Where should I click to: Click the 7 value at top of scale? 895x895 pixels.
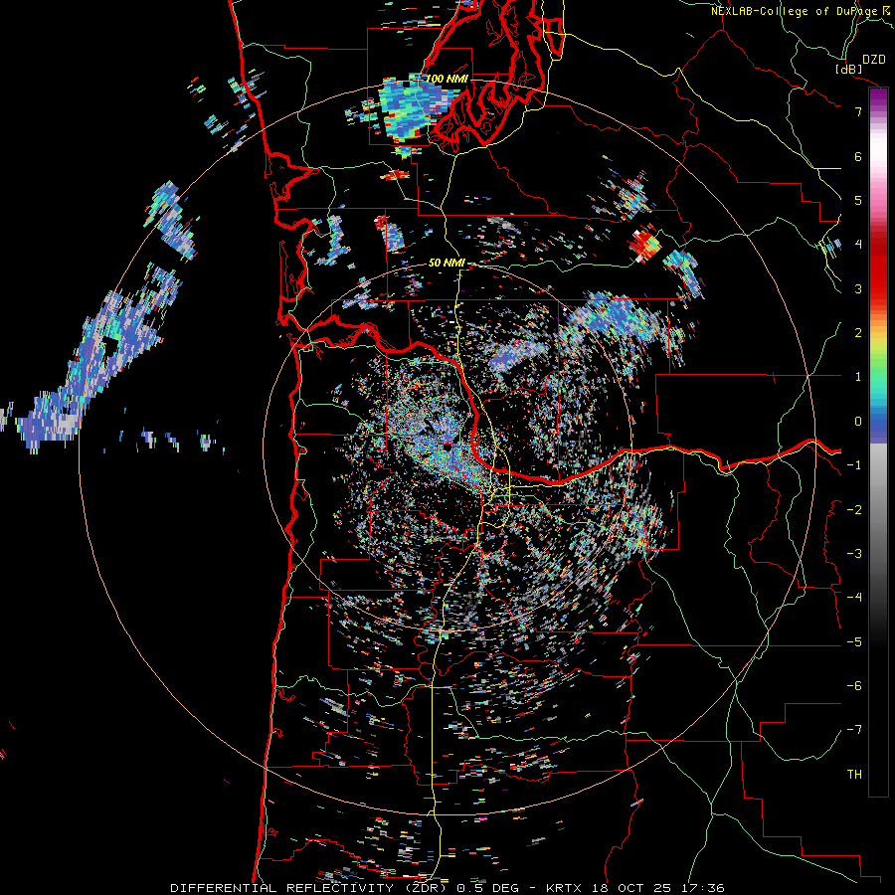(x=858, y=111)
